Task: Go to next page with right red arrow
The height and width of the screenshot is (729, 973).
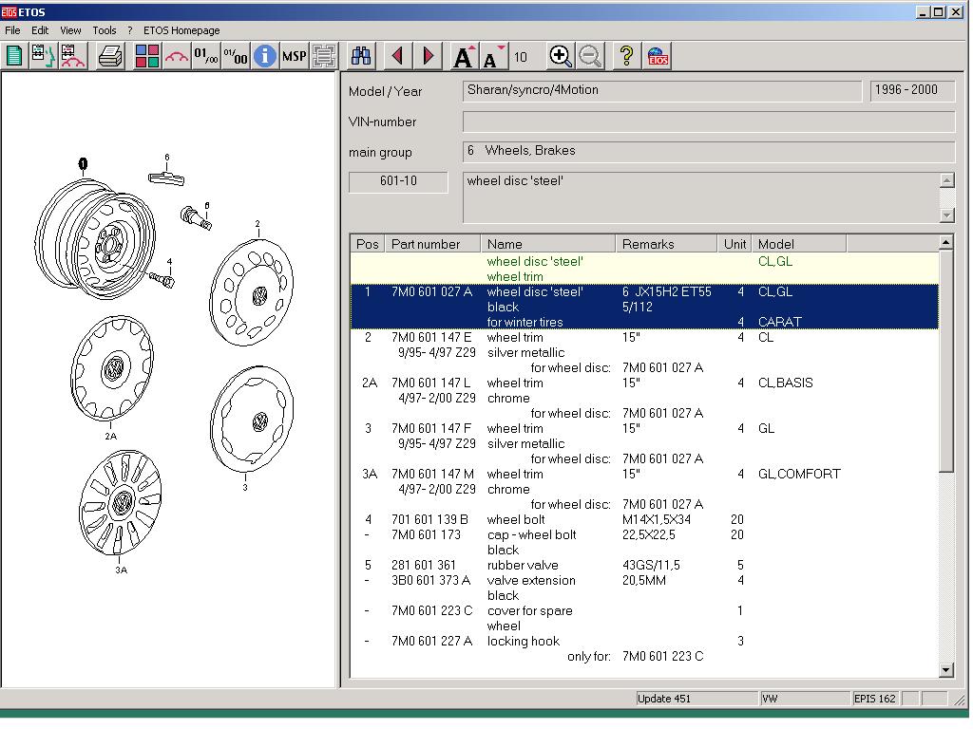Action: point(429,56)
